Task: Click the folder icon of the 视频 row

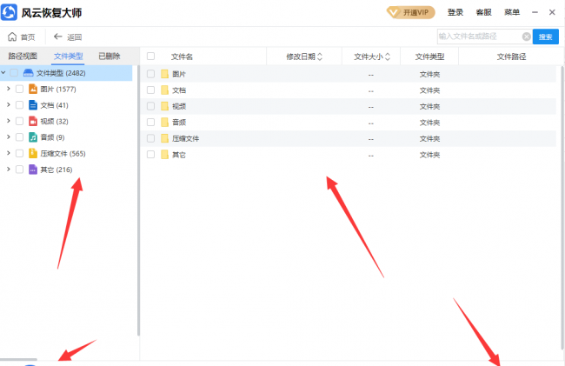Action: point(164,106)
